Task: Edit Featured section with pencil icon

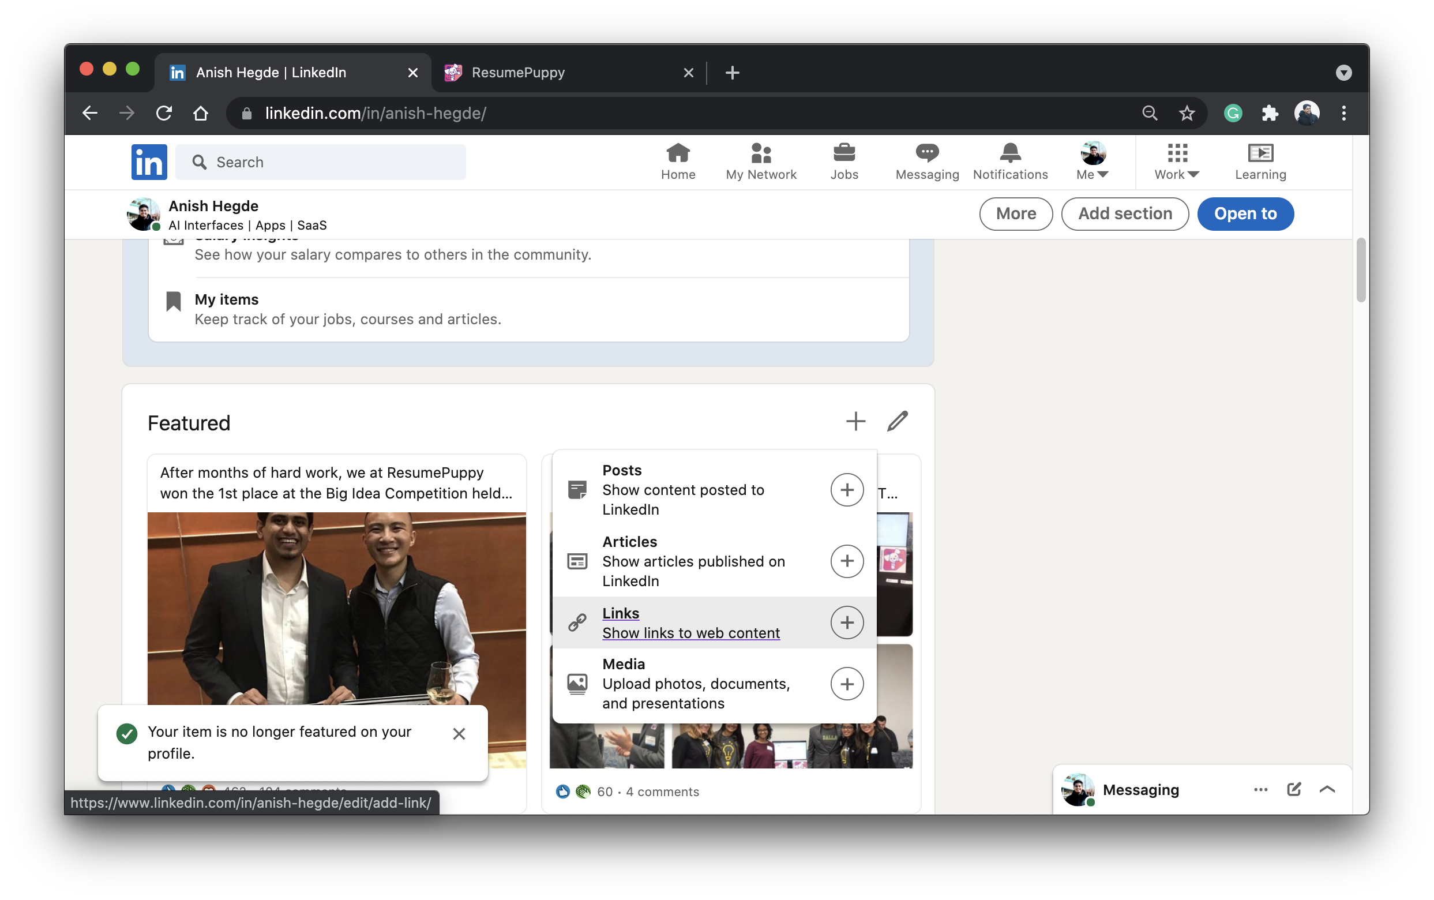Action: pyautogui.click(x=897, y=421)
